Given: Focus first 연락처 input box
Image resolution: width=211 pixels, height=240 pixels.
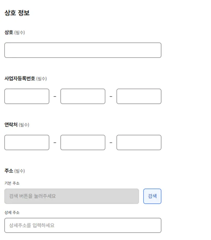Looking at the screenshot, I should tap(27, 142).
